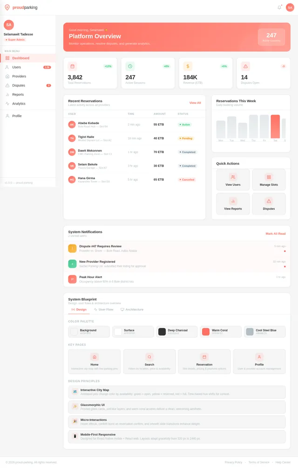Screen dimensions: 298x468
Task: Click the Search magnifier key page icon
Action: 149,357
